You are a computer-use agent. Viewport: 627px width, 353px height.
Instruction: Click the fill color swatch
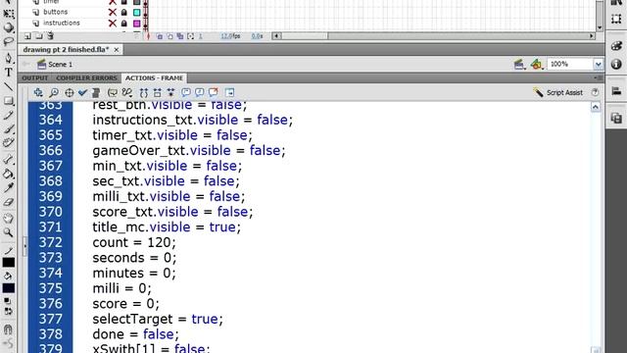tap(9, 287)
